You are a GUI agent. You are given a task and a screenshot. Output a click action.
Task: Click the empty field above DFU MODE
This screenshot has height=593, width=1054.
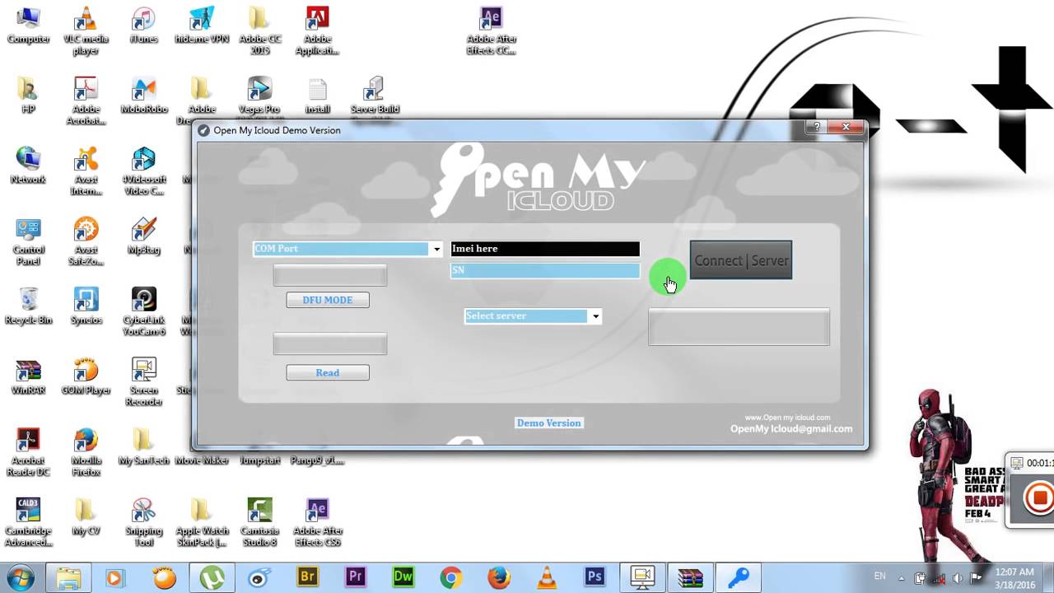[329, 276]
